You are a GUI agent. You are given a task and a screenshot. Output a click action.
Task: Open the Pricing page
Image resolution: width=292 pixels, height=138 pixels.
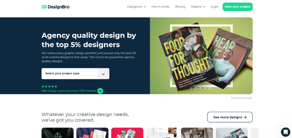180,7
